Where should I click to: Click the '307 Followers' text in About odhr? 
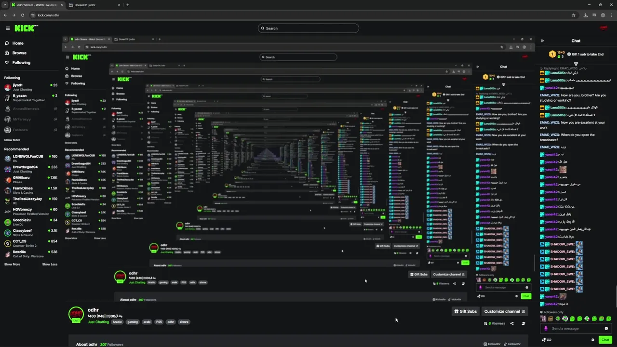tap(111, 344)
